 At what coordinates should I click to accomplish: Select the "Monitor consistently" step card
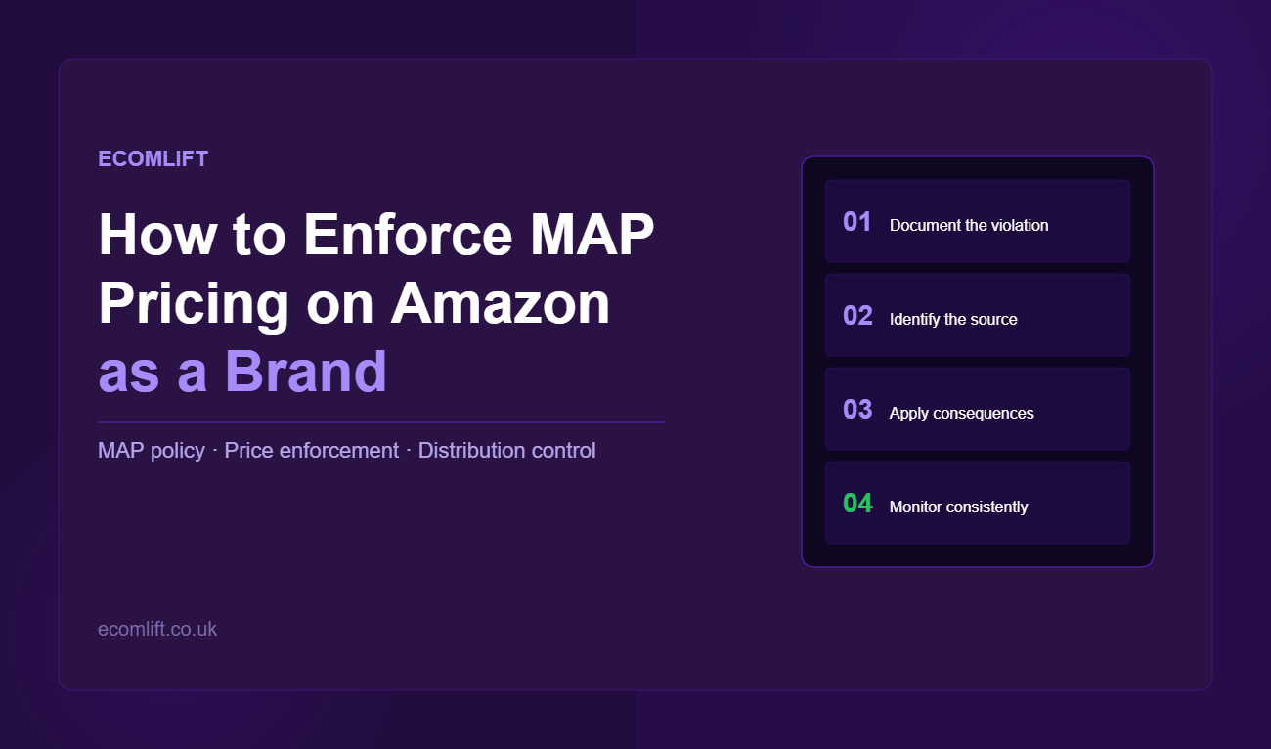(978, 503)
